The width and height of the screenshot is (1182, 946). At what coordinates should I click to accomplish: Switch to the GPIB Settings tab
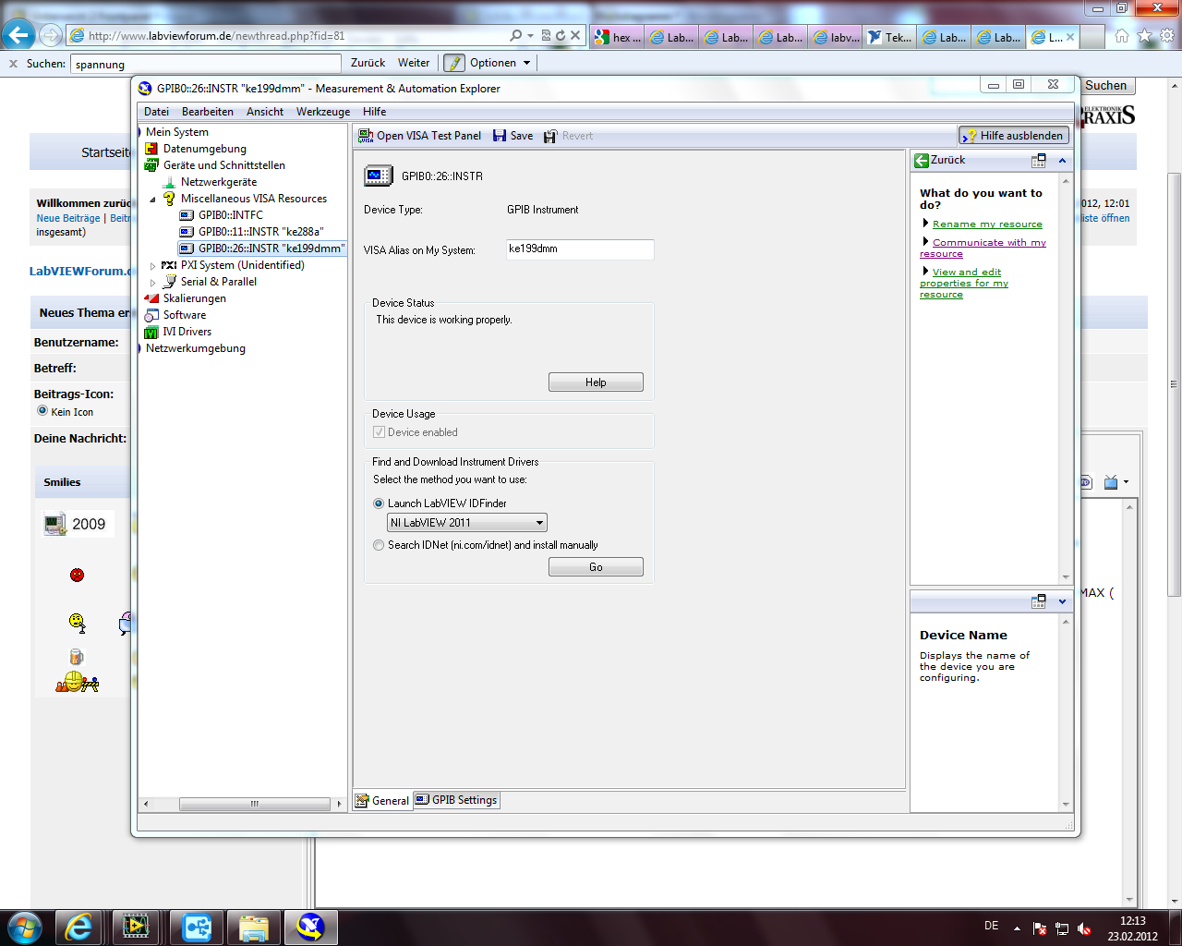pyautogui.click(x=456, y=800)
